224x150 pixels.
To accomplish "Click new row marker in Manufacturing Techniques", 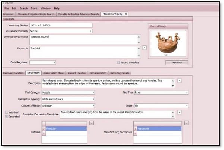I will point(135,133).
